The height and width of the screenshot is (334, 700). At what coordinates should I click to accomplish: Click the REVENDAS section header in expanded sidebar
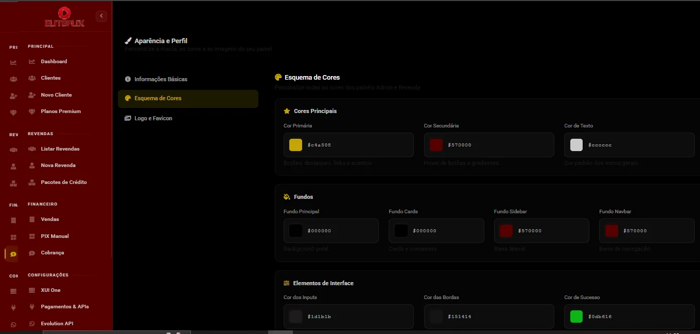pyautogui.click(x=41, y=134)
